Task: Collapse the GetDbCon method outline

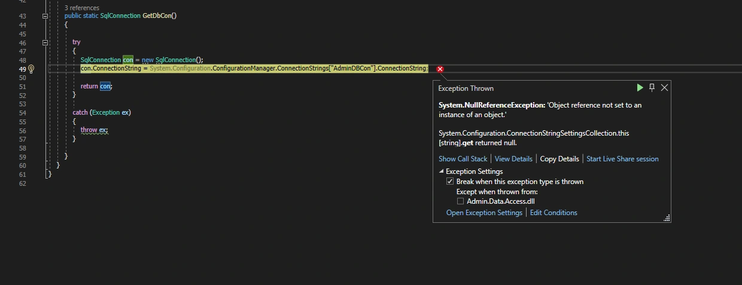Action: click(45, 16)
